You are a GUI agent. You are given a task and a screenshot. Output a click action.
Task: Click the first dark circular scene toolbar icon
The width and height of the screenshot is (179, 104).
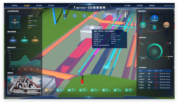point(65,16)
